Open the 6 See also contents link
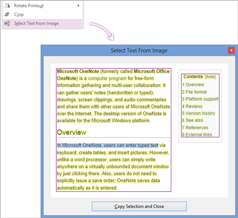The height and width of the screenshot is (218, 238). pyautogui.click(x=193, y=120)
